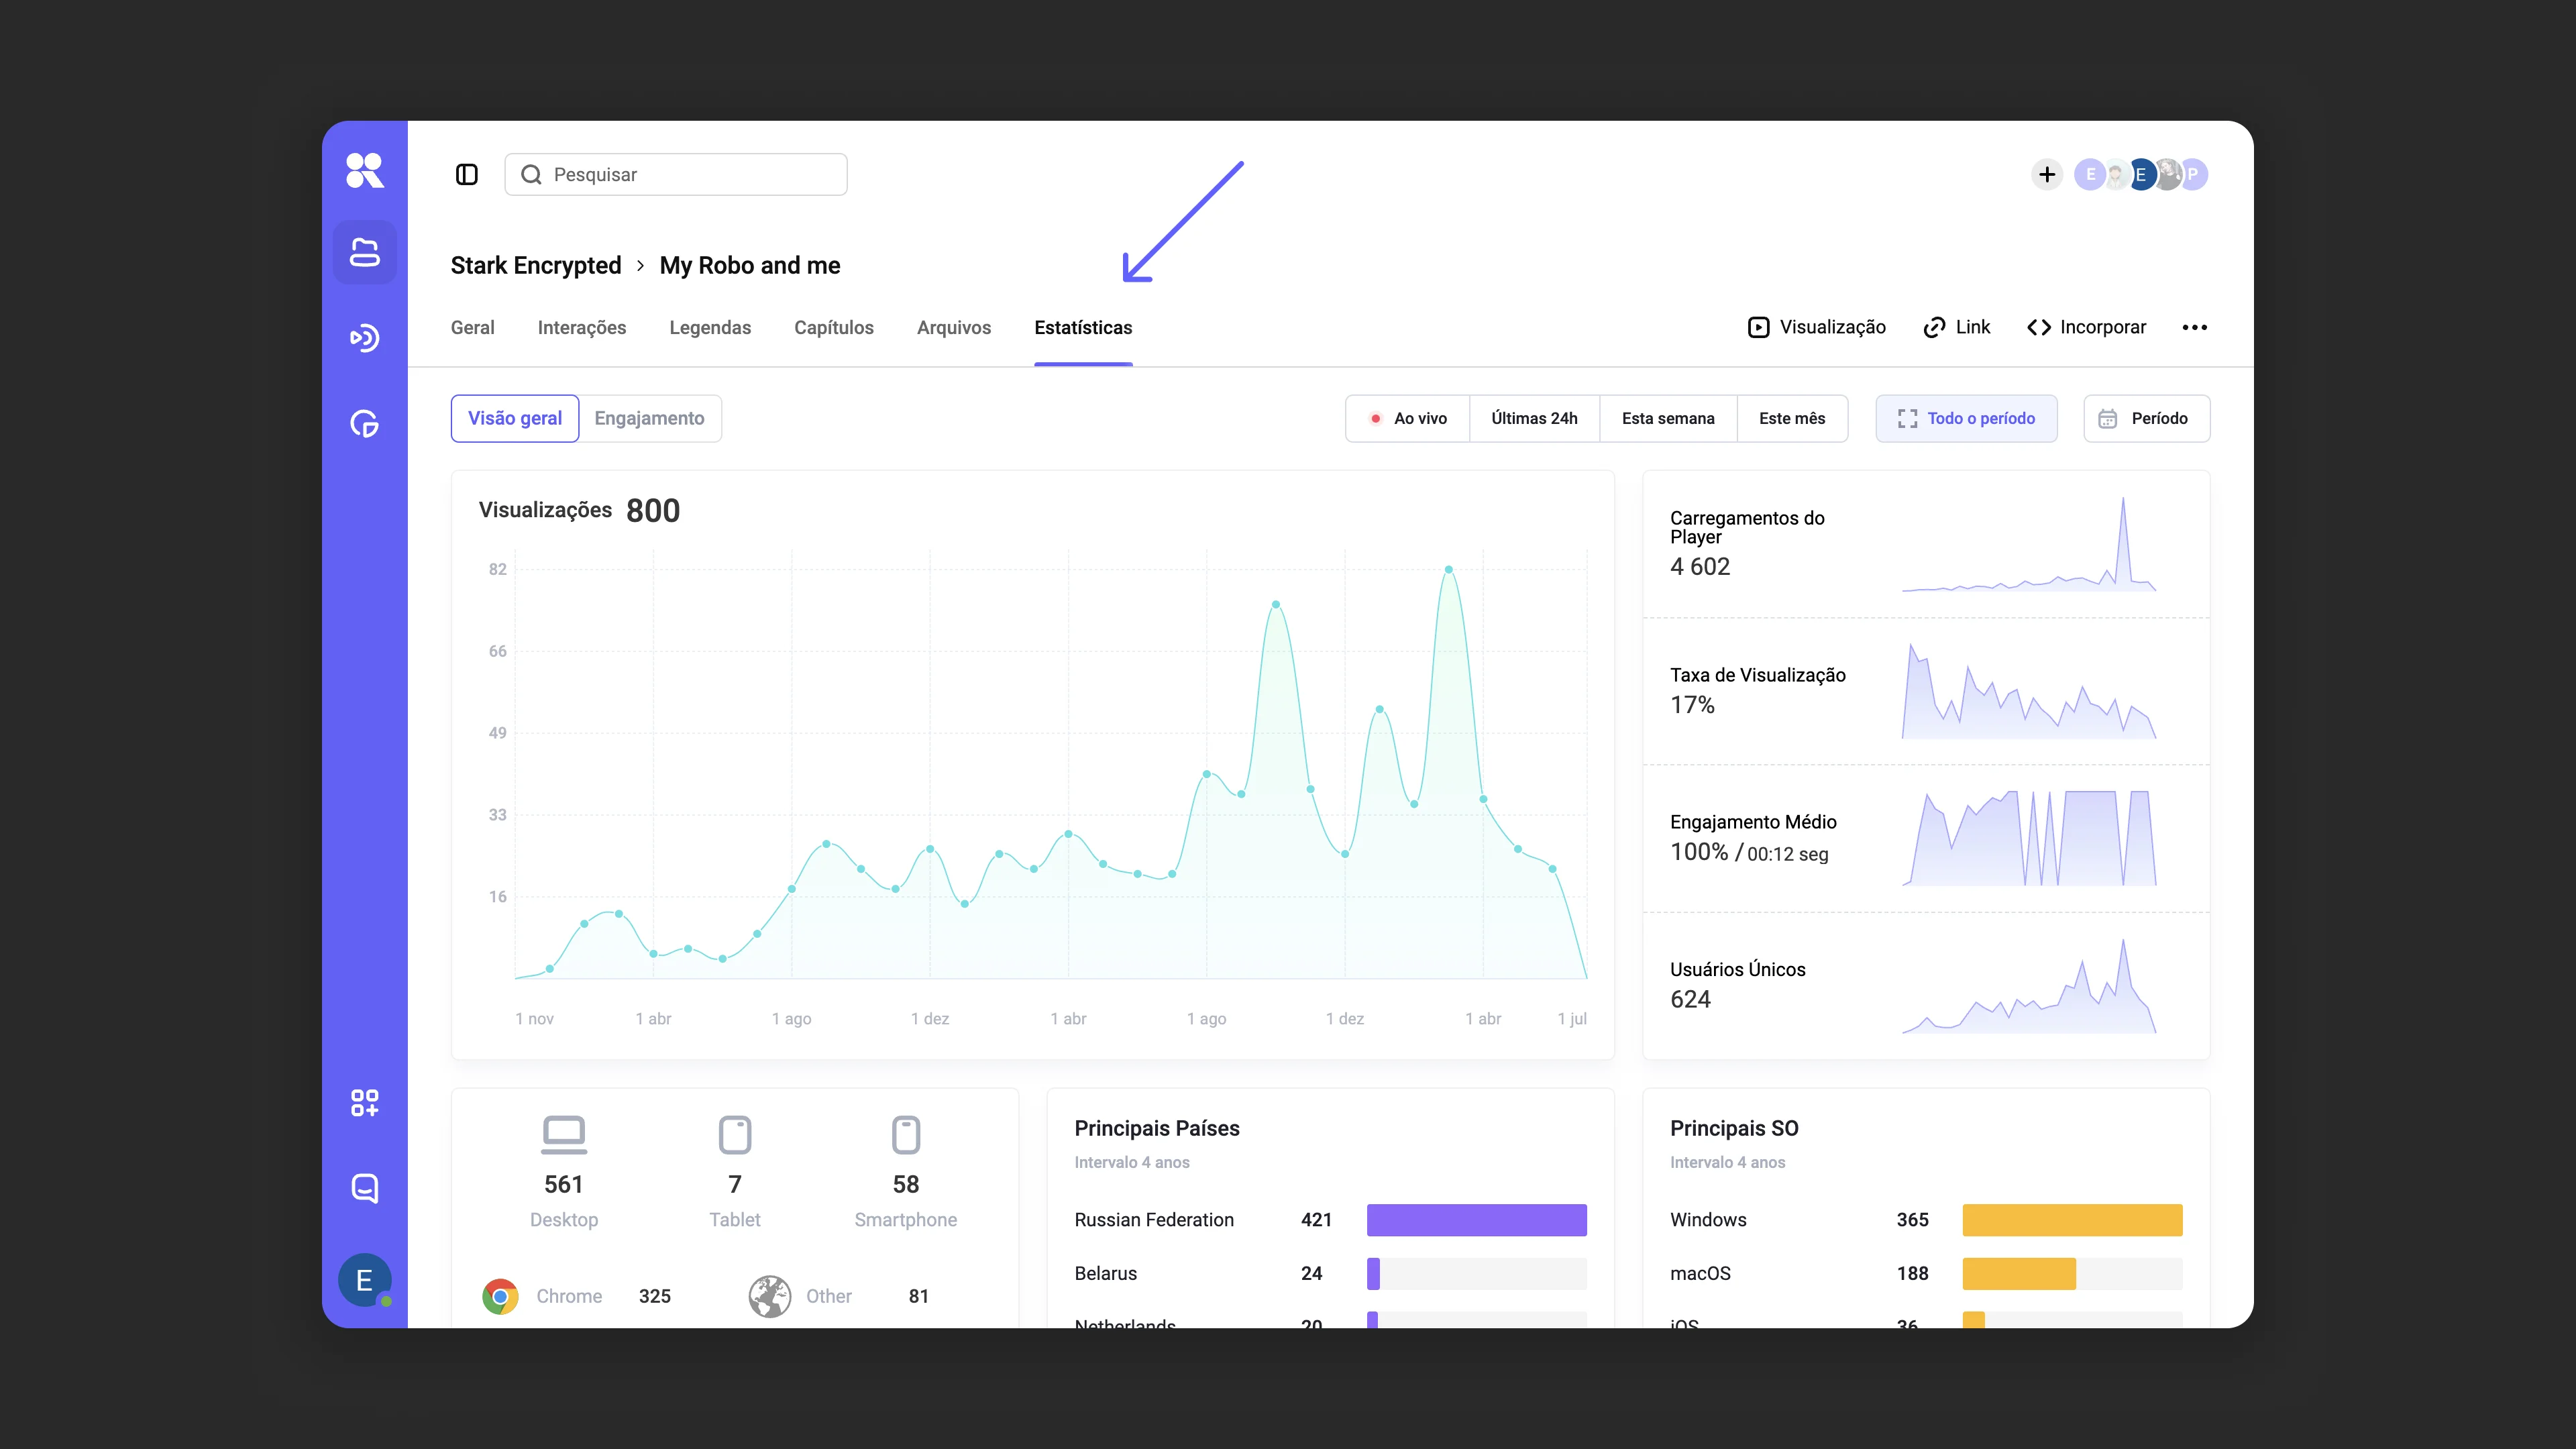Select the Estatísticas tab
2576x1449 pixels.
(1083, 328)
